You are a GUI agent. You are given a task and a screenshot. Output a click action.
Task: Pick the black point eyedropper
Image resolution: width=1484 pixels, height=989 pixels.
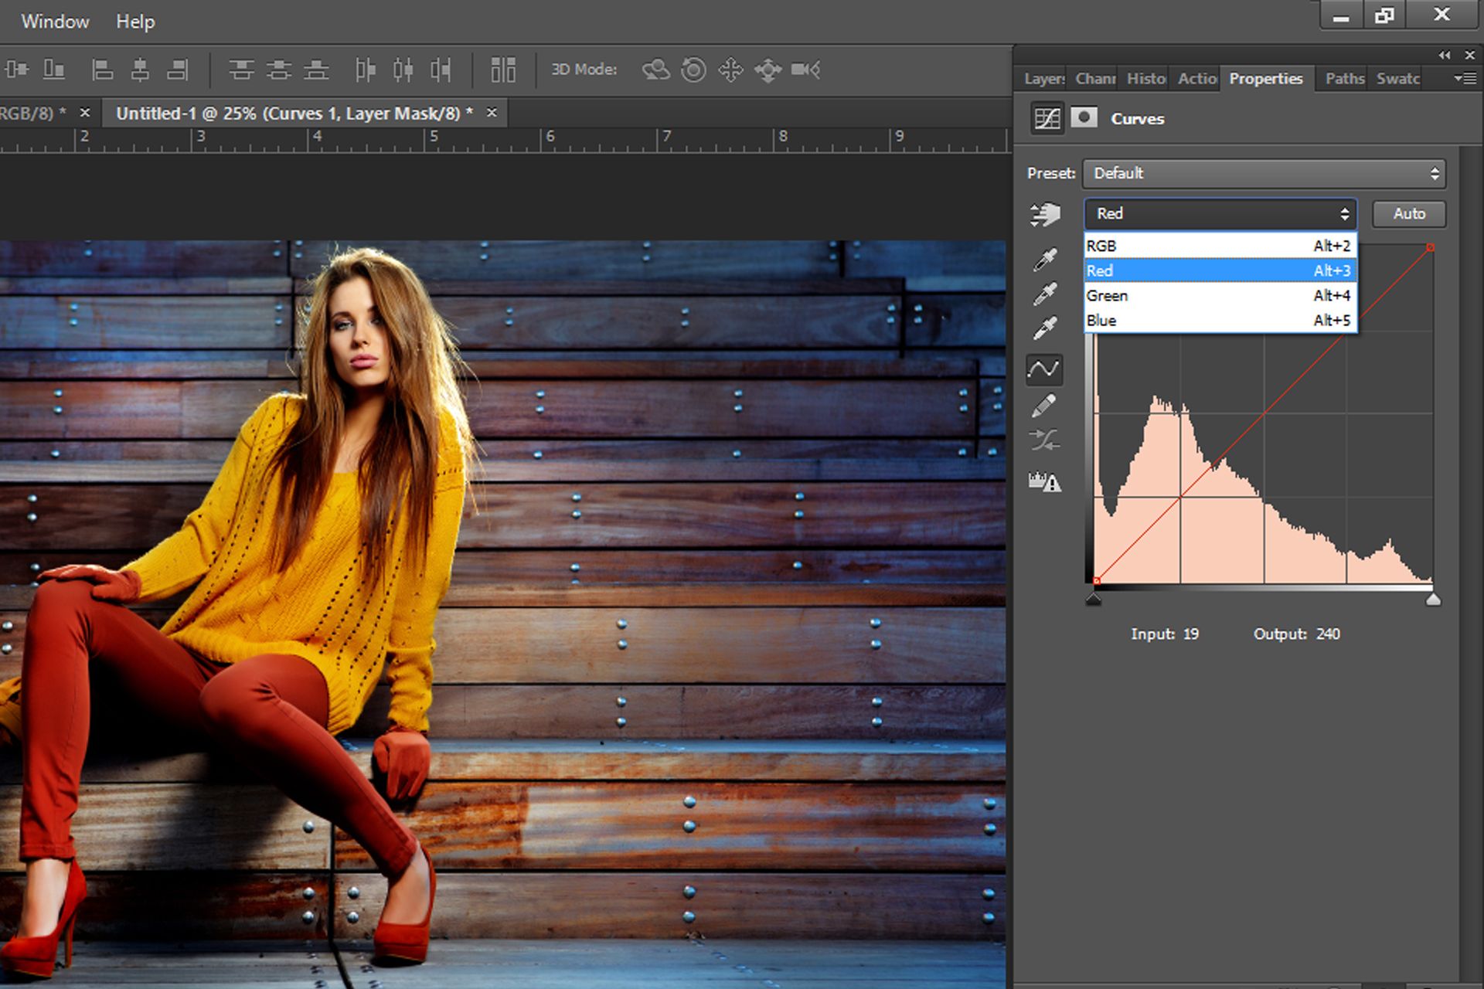point(1045,260)
